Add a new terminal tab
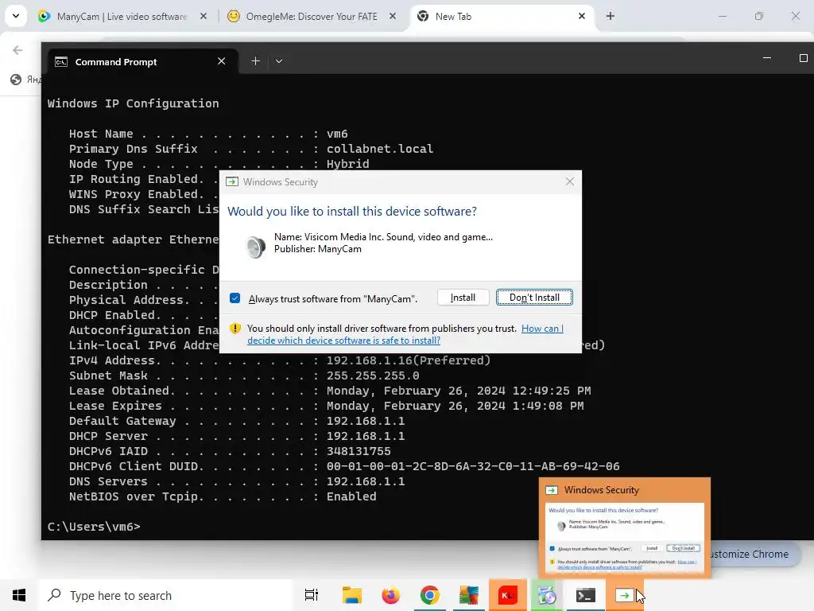814x611 pixels. [255, 61]
